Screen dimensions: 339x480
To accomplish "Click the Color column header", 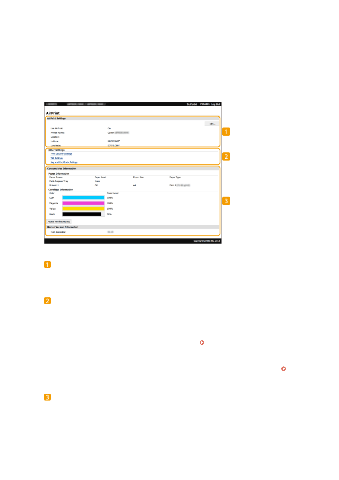I will (52, 193).
